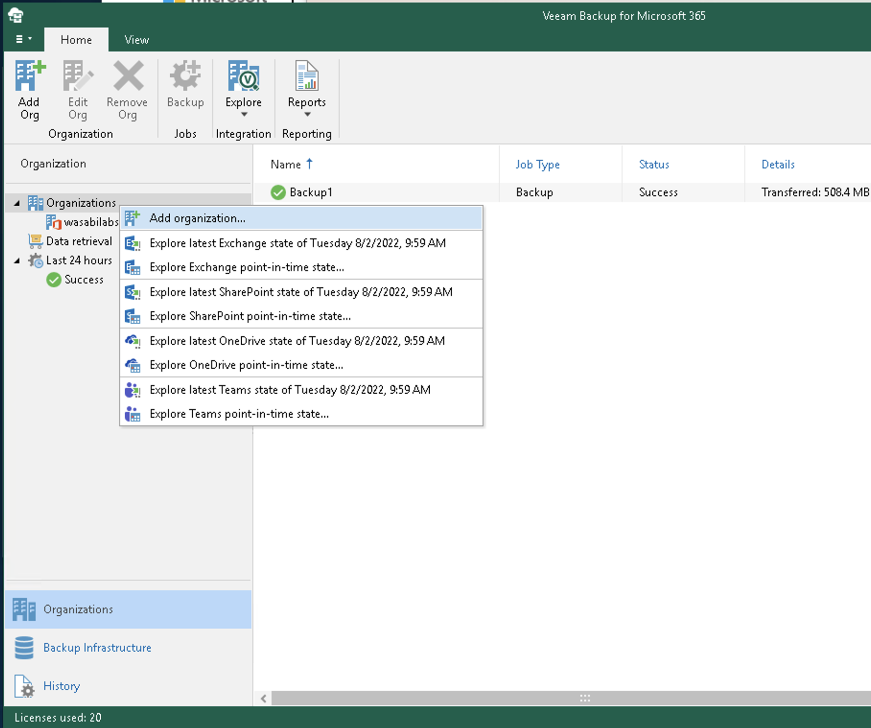Click the Backup Infrastructure database icon

[x=24, y=648]
